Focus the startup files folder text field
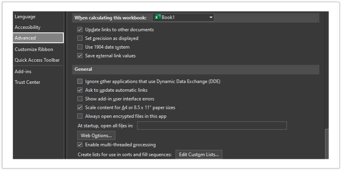 pos(212,126)
